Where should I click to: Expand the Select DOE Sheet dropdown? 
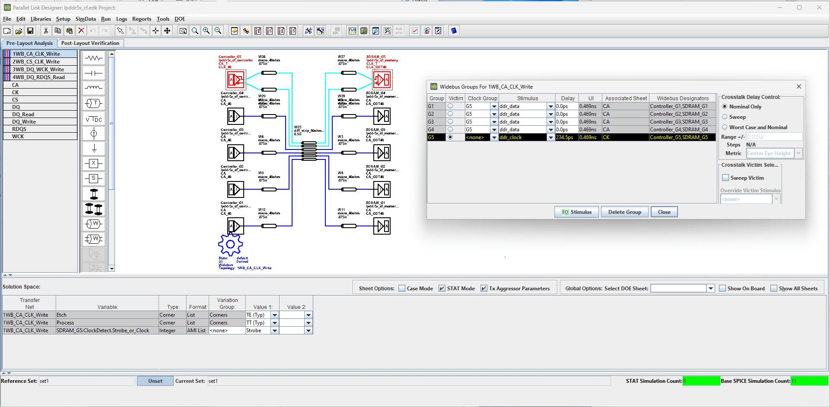(711, 288)
